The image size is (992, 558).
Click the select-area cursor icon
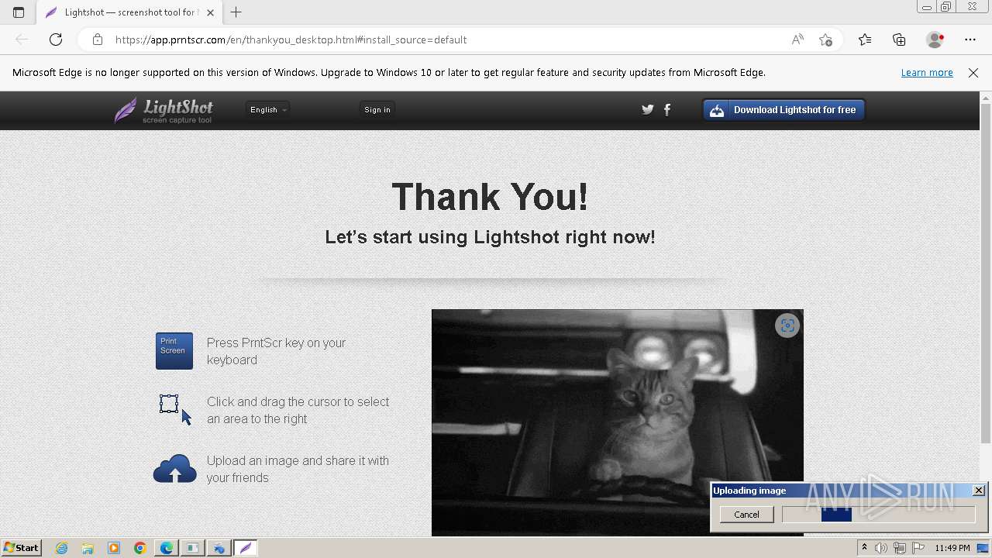(x=175, y=410)
